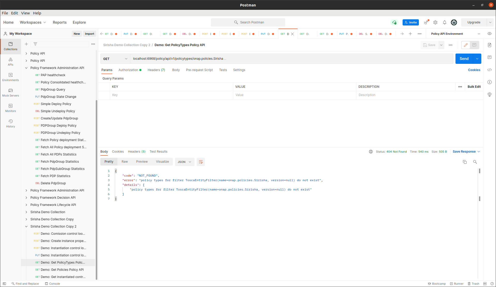Toggle the two-pane layout icon
The width and height of the screenshot is (496, 287).
(x=485, y=284)
